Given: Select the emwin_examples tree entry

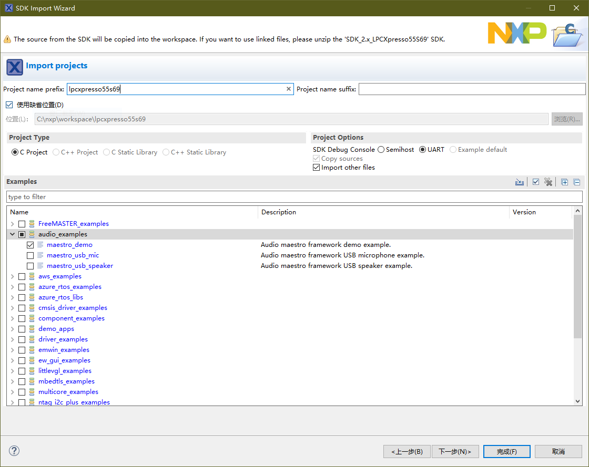Looking at the screenshot, I should 64,350.
